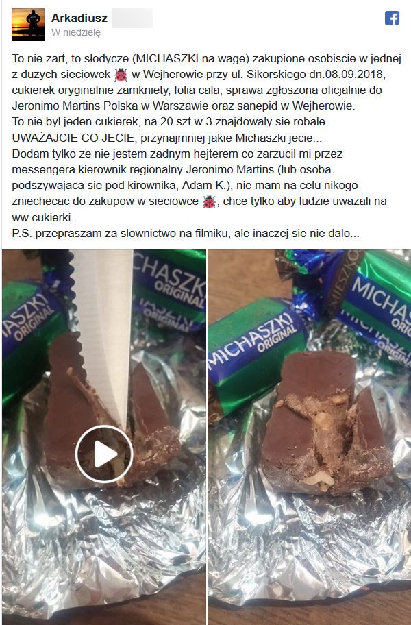Click the Facebook logo icon
Image resolution: width=411 pixels, height=625 pixels.
tap(392, 19)
